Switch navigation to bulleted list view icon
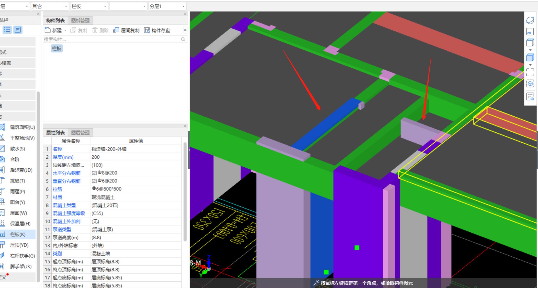538x288 pixels. point(7,30)
